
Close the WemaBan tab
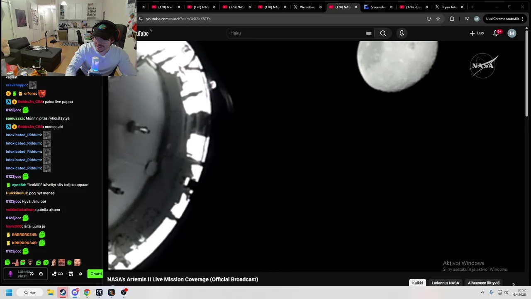(320, 7)
